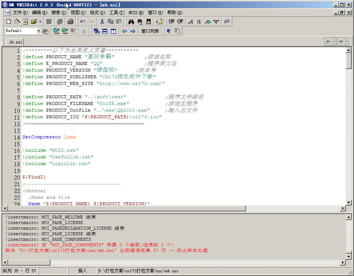354x276 pixels.
Task: Navigate forward with tab-bar right arrow
Action: click(341, 42)
